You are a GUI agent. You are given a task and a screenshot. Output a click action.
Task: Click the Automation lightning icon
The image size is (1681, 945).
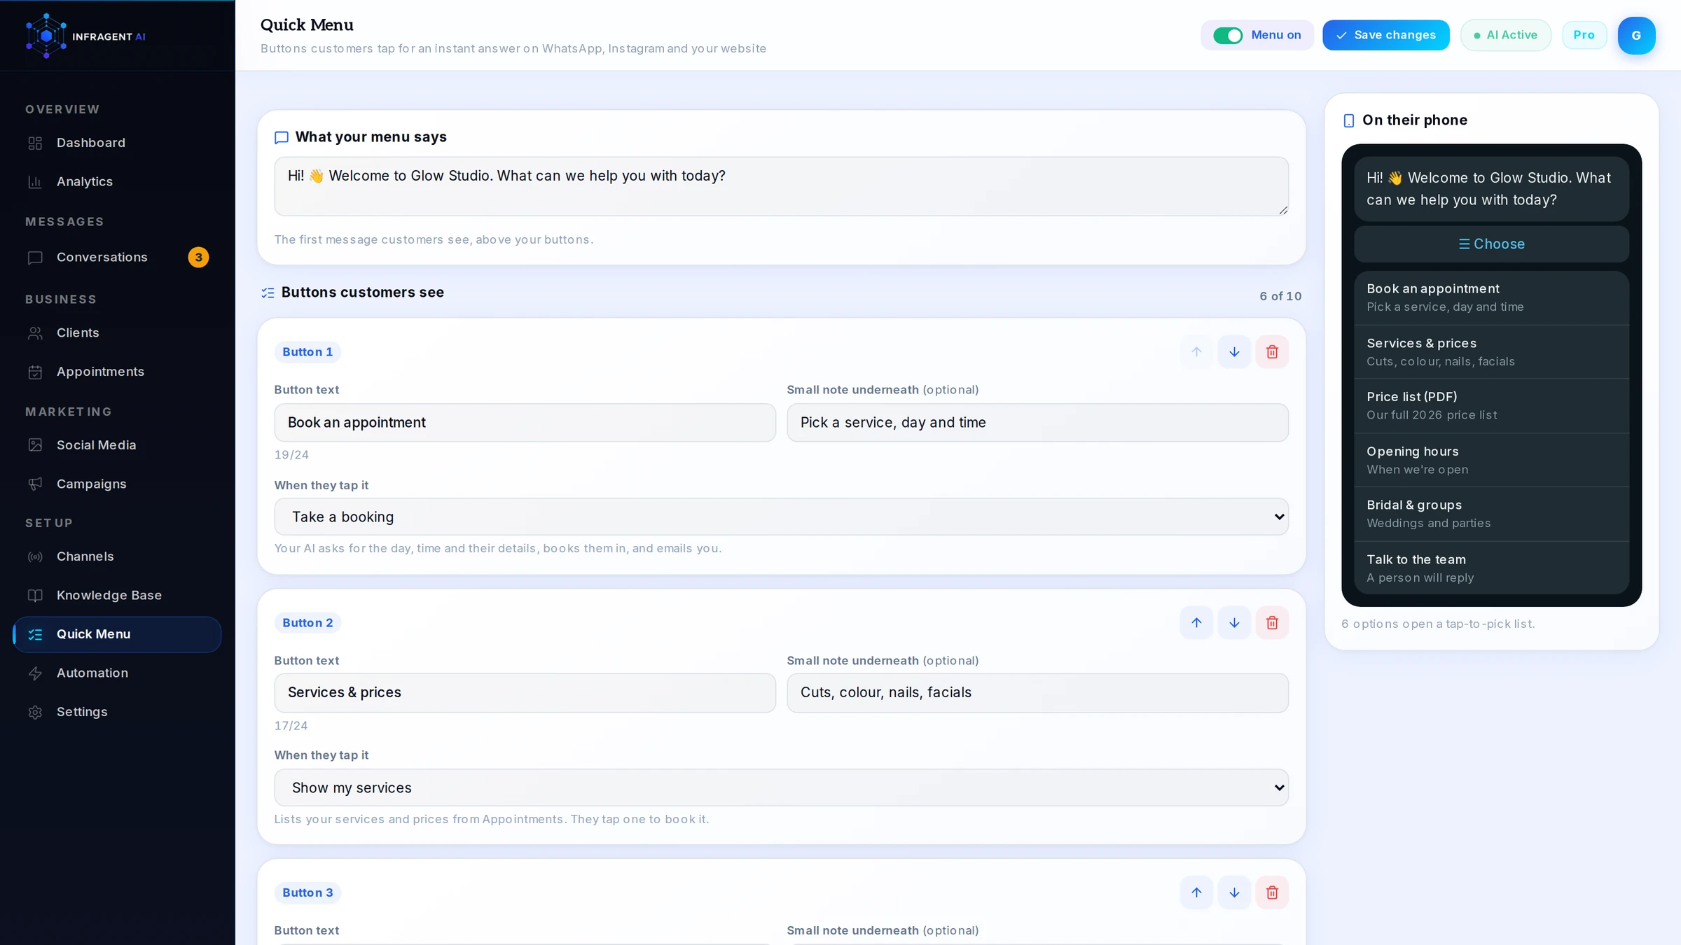click(35, 673)
